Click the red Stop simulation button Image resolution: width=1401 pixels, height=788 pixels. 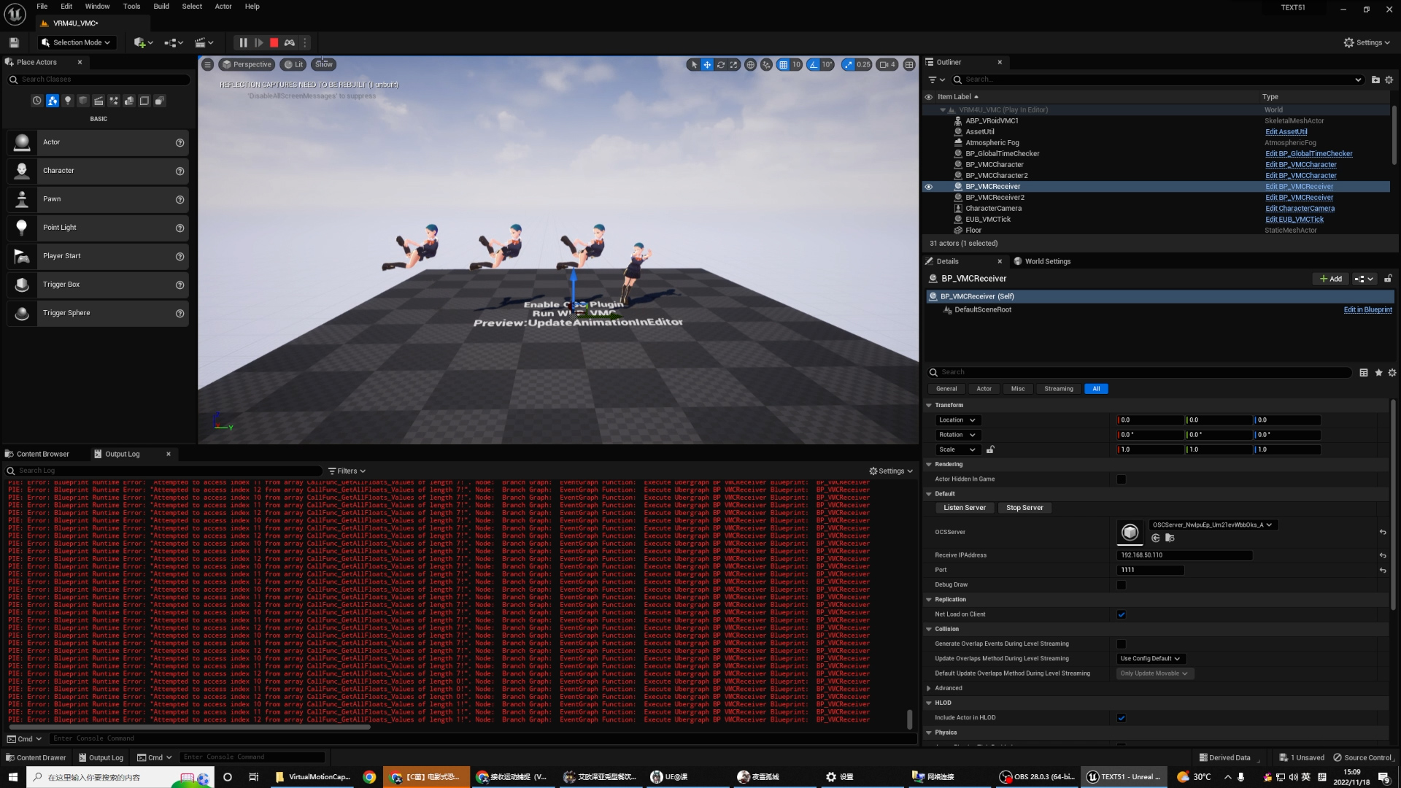click(274, 43)
